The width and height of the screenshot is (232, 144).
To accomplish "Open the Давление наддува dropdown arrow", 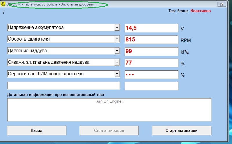I will pos(117,51).
